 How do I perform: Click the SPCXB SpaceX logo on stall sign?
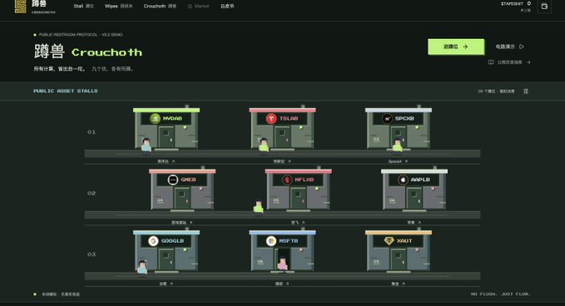tap(387, 118)
